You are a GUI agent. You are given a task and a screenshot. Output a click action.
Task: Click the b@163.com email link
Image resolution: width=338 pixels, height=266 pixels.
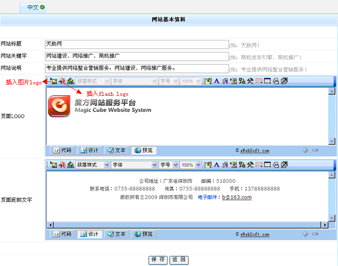[x=237, y=197]
